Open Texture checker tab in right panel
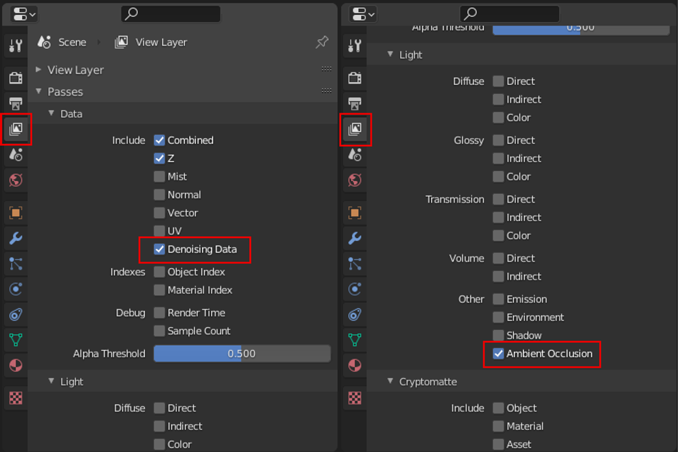This screenshot has width=678, height=452. (x=355, y=398)
